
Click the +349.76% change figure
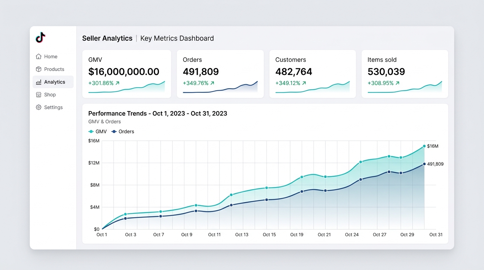tap(196, 83)
